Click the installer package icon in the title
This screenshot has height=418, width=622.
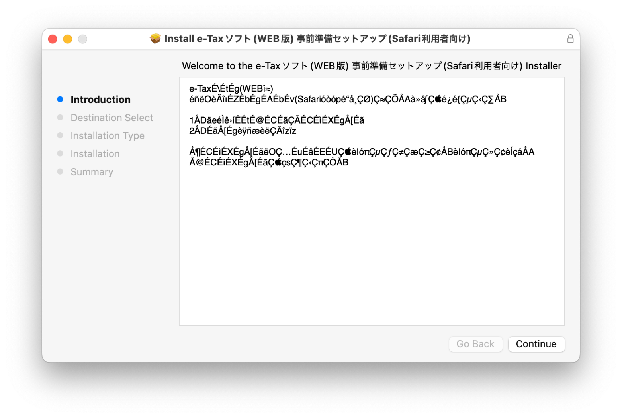click(155, 39)
